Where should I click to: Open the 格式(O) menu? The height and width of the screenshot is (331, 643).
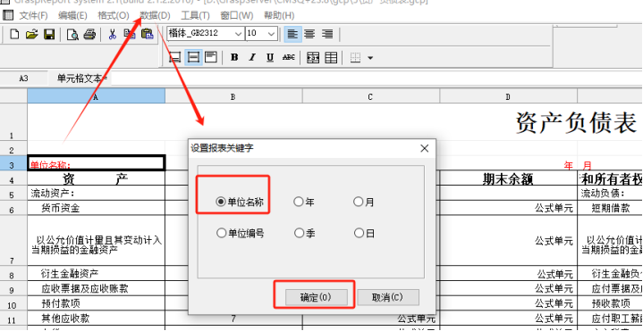point(114,15)
